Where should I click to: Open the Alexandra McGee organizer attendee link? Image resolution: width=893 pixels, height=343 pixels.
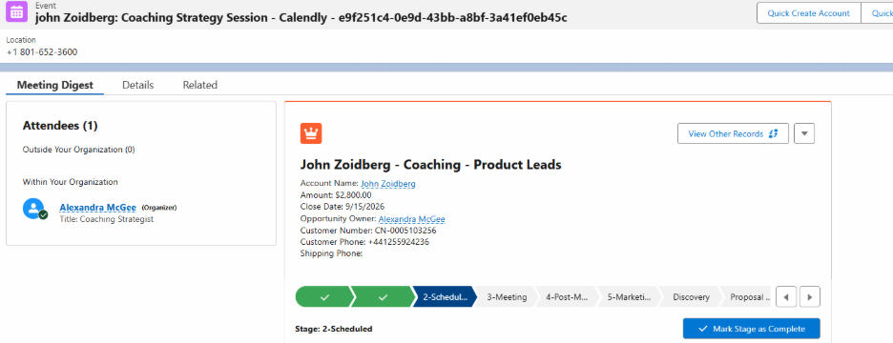pos(98,208)
